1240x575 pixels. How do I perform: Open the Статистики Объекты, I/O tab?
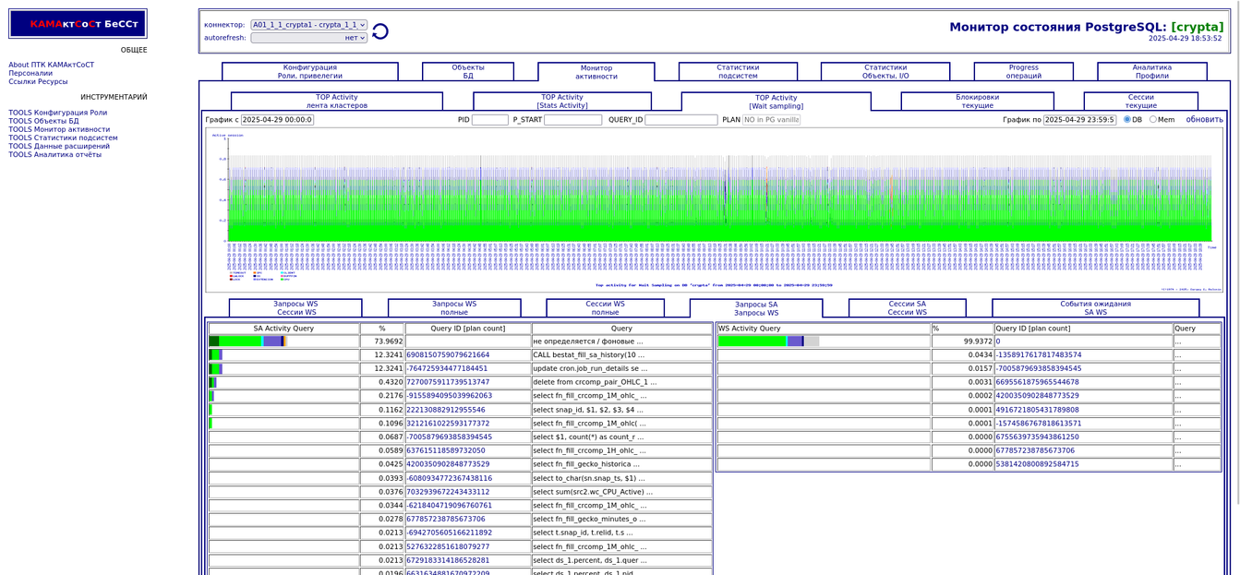pyautogui.click(x=885, y=72)
